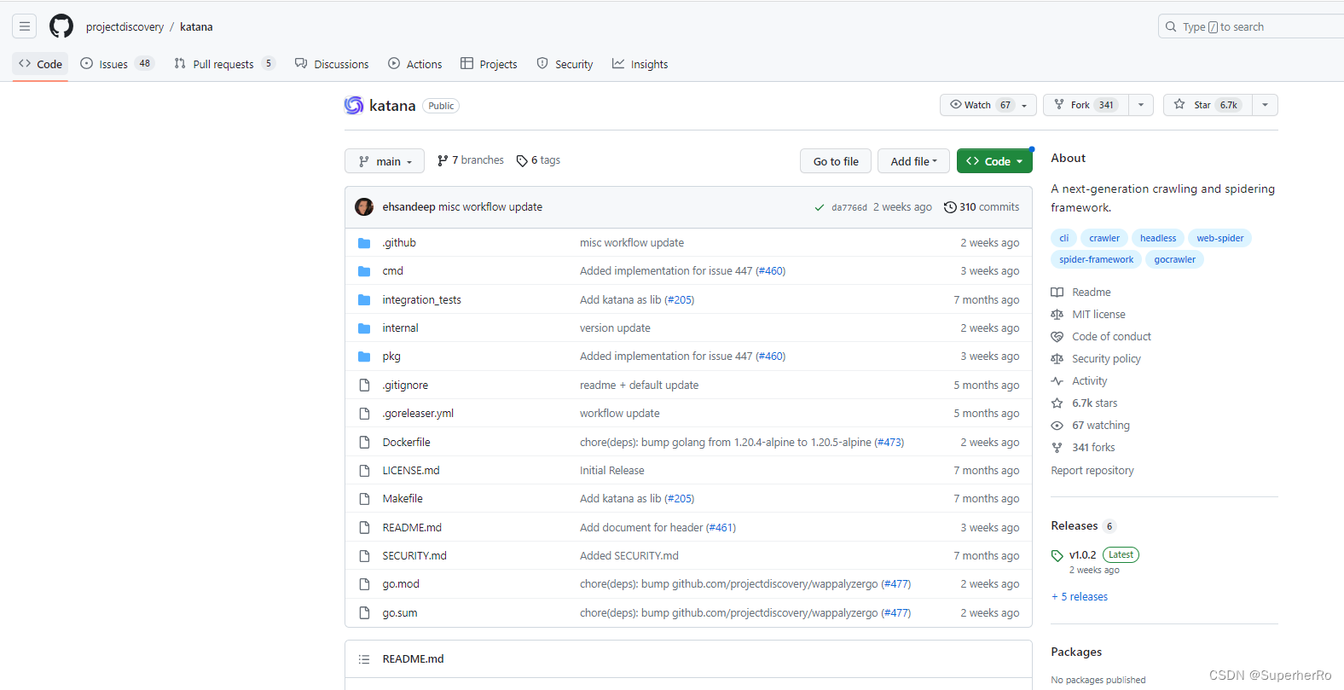The width and height of the screenshot is (1344, 690).
Task: Click the Readme book icon
Action: (1057, 293)
